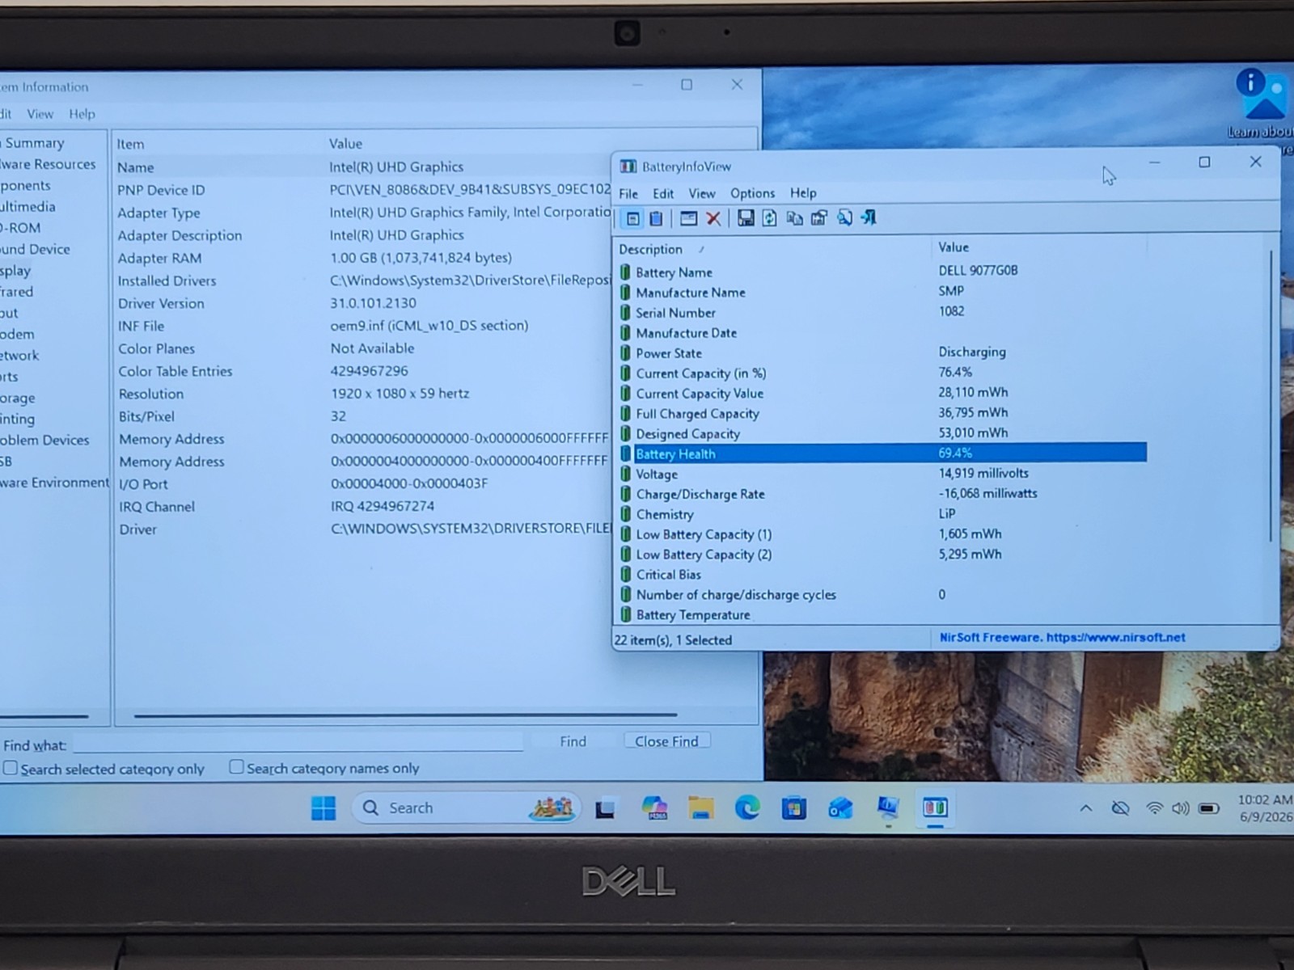Click the Exit toolbar icon

pyautogui.click(x=869, y=217)
